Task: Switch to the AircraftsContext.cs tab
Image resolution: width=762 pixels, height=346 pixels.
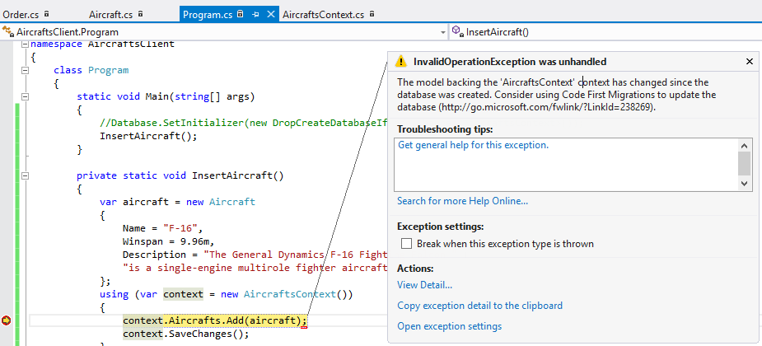Action: point(323,15)
